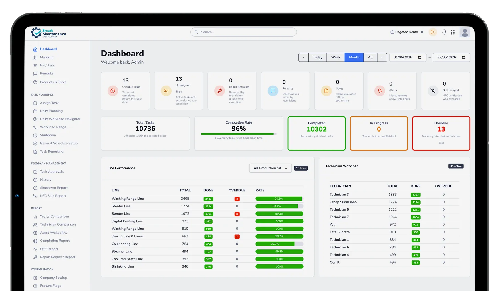Open Company Setting page
This screenshot has height=291, width=500.
[x=53, y=278]
